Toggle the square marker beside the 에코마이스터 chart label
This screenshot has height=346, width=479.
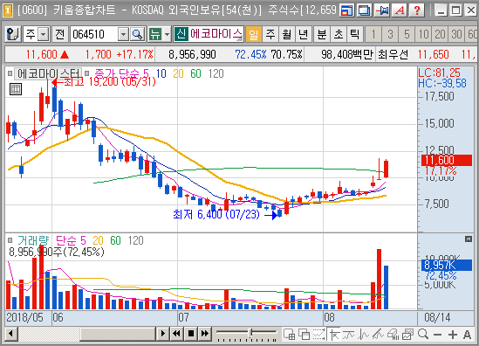10,73
